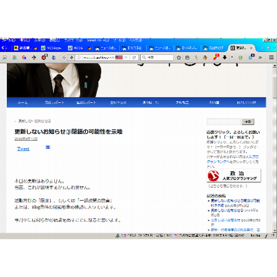277x277 pixels.
Task: Open the bookmarks list clipboard icon
Action: click(x=187, y=58)
